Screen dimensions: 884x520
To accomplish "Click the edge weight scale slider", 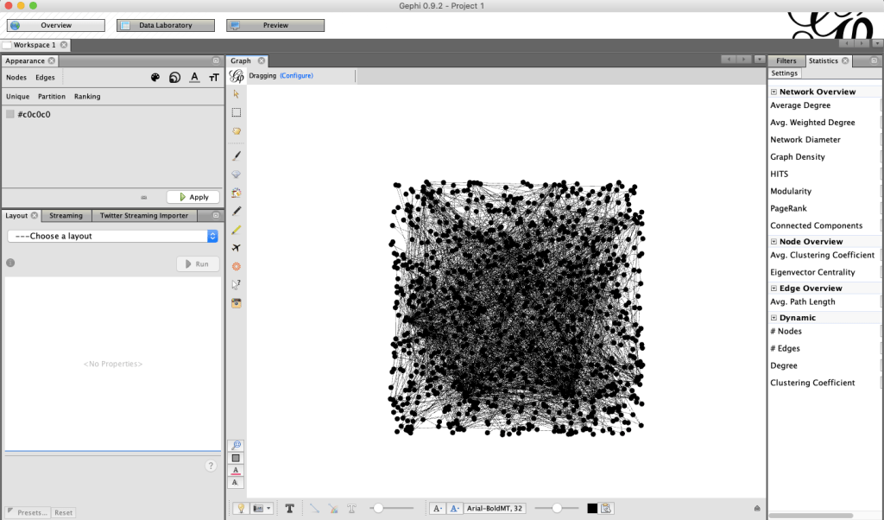I will [393, 508].
